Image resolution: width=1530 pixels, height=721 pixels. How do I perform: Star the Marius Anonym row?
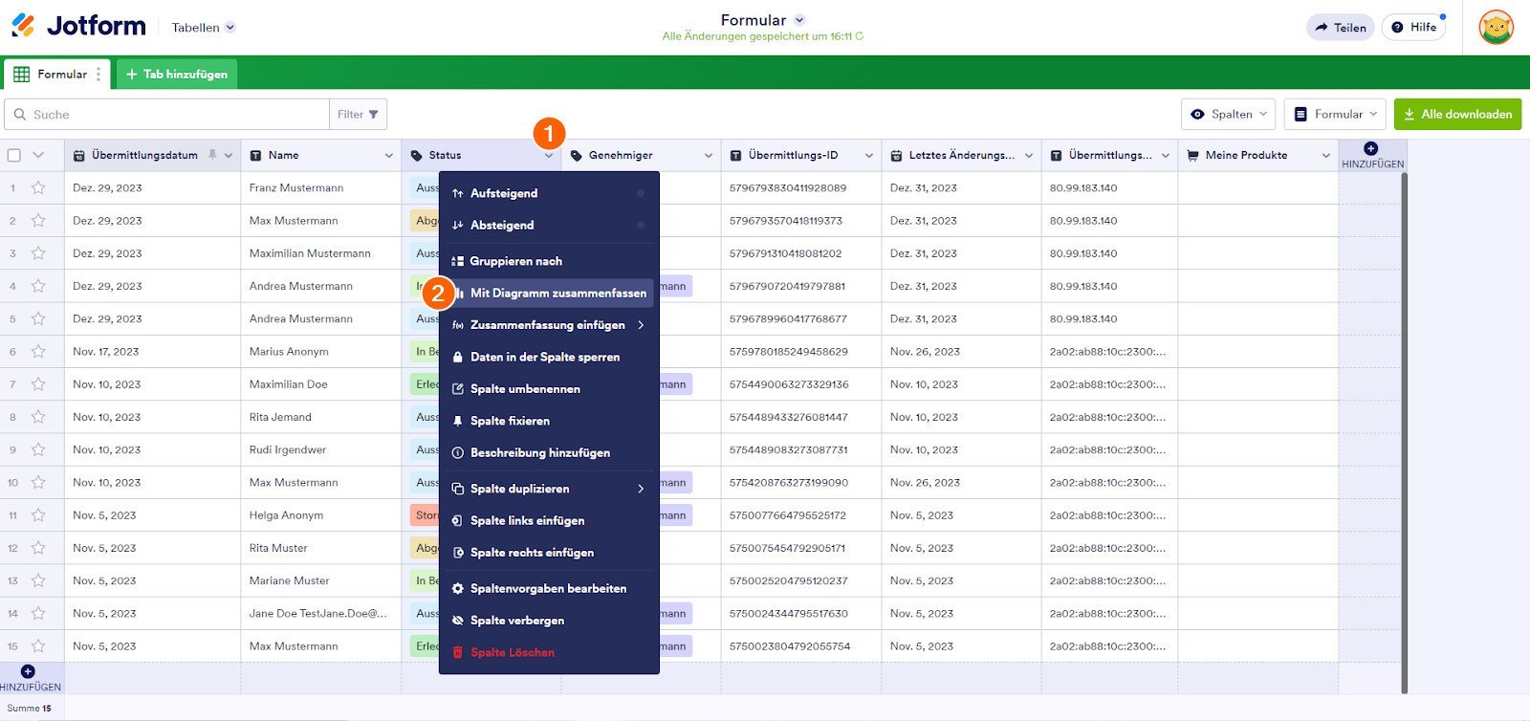tap(38, 352)
